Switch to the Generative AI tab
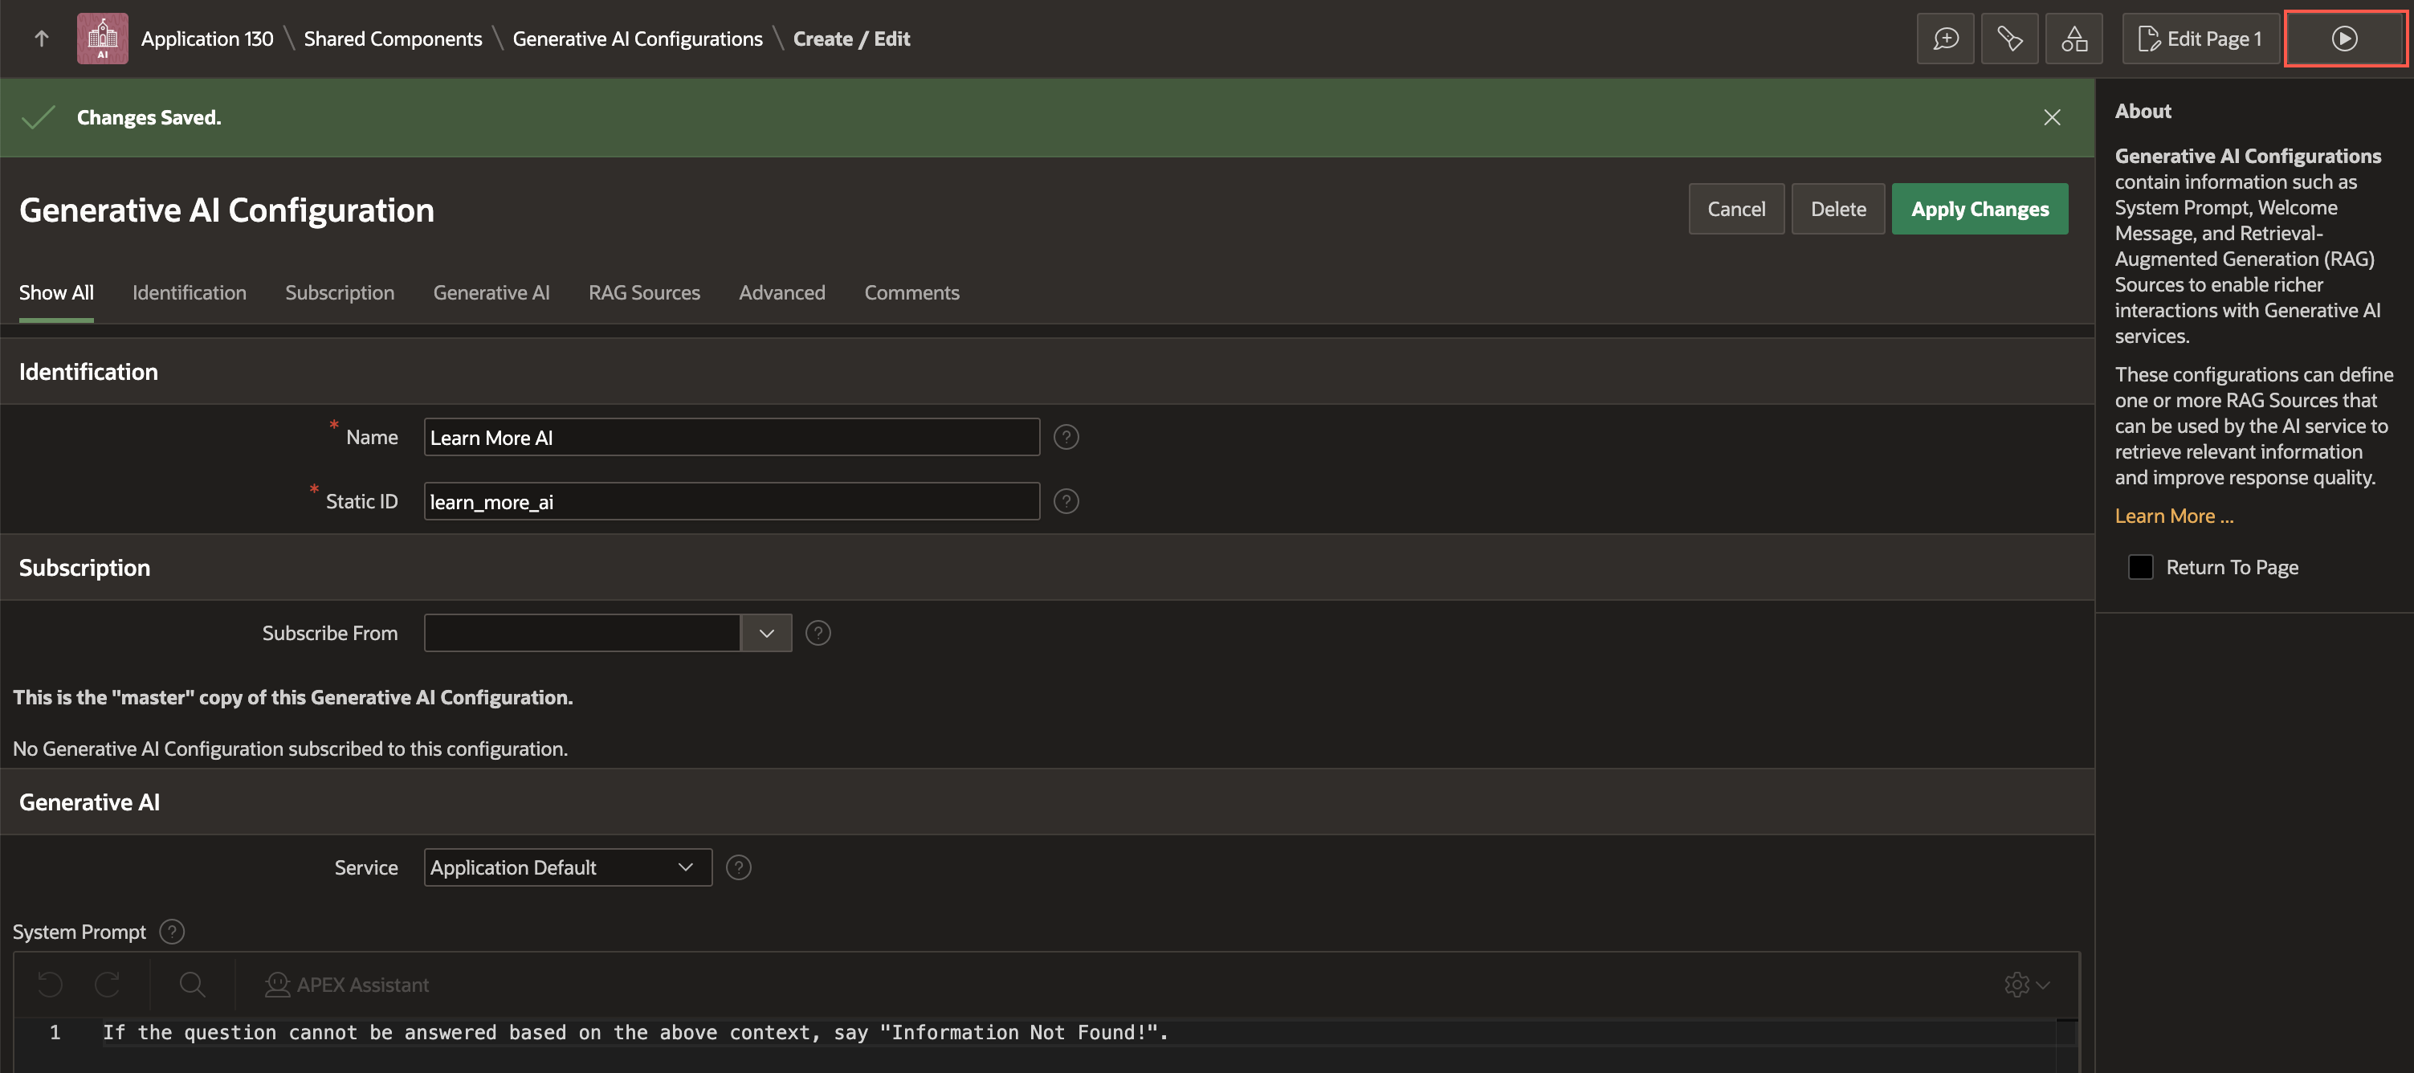 pyautogui.click(x=491, y=293)
